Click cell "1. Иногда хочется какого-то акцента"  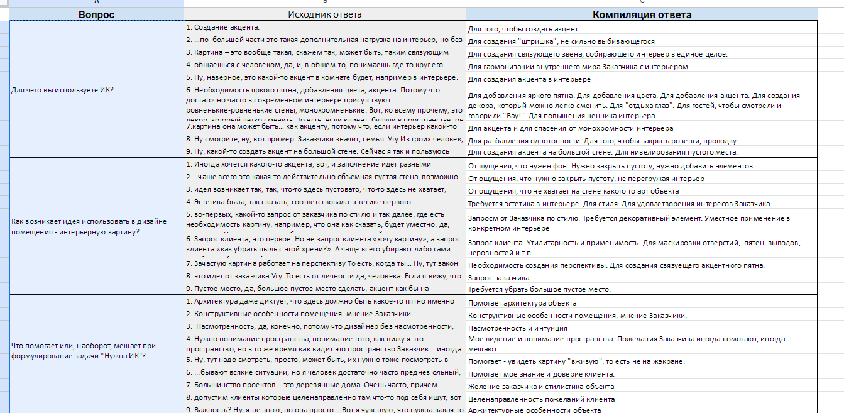[325, 164]
